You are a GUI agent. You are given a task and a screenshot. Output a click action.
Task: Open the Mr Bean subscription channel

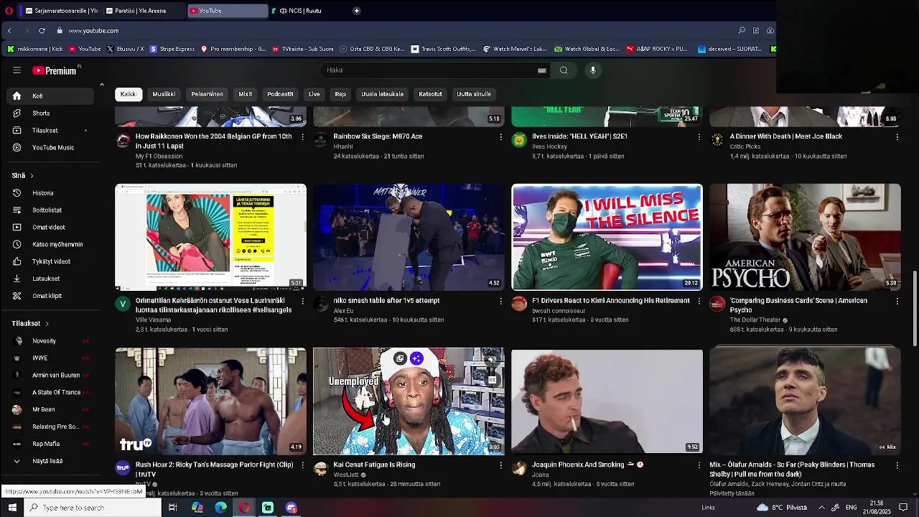click(x=50, y=410)
